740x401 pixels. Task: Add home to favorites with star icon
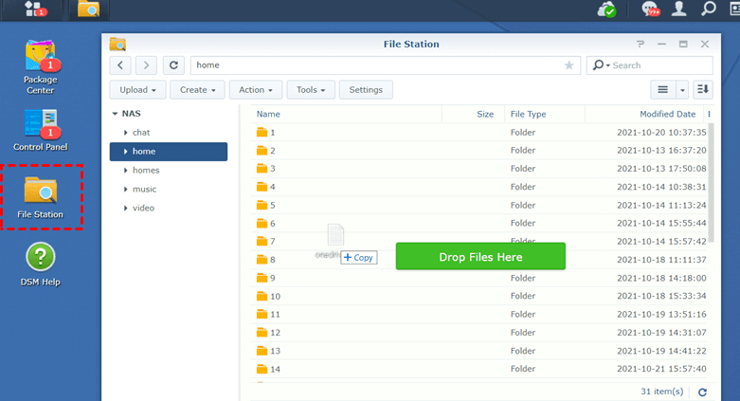[x=569, y=65]
